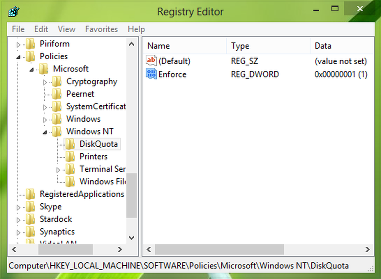The height and width of the screenshot is (279, 381).
Task: Select the Skype folder icon
Action: pos(30,206)
